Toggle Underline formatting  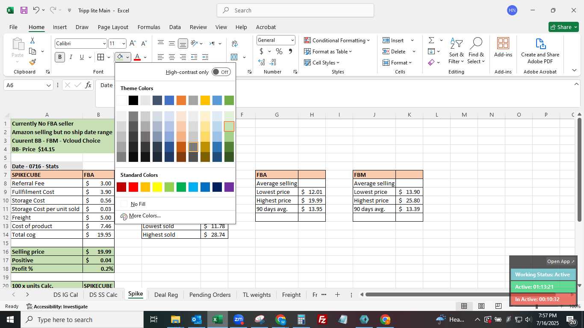(82, 57)
